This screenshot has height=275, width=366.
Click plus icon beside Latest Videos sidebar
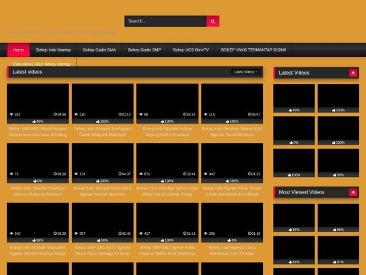[353, 73]
